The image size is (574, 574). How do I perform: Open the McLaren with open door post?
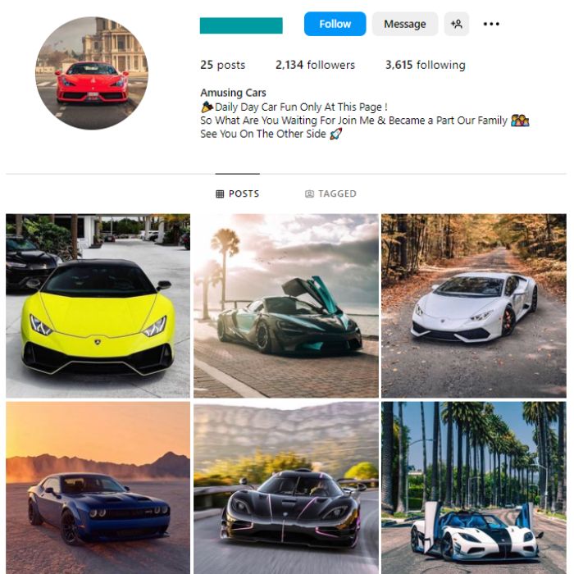click(286, 306)
